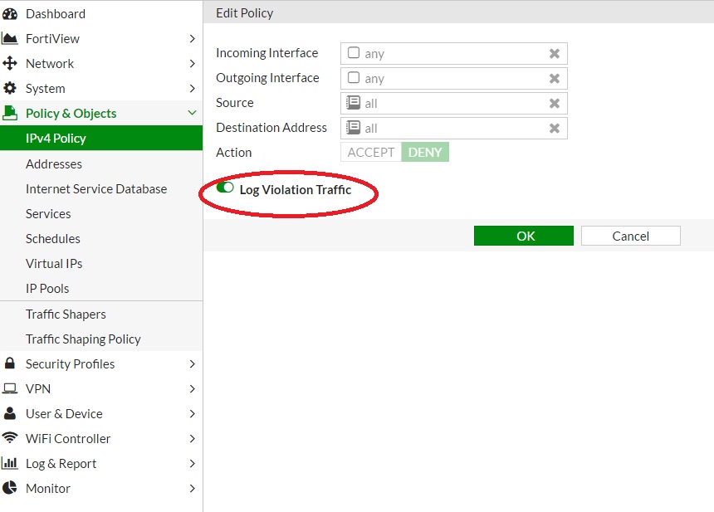This screenshot has height=512, width=714.
Task: Expand the User & Device chevron
Action: click(192, 414)
